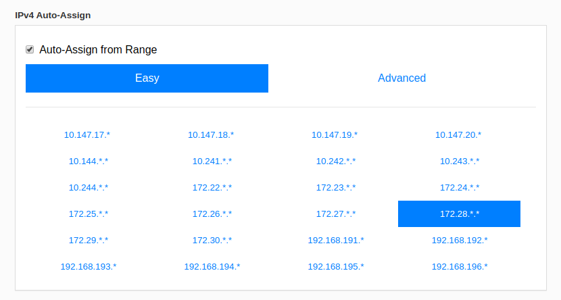Pick the 10.243.*.* address range
This screenshot has width=561, height=300.
pyautogui.click(x=460, y=161)
